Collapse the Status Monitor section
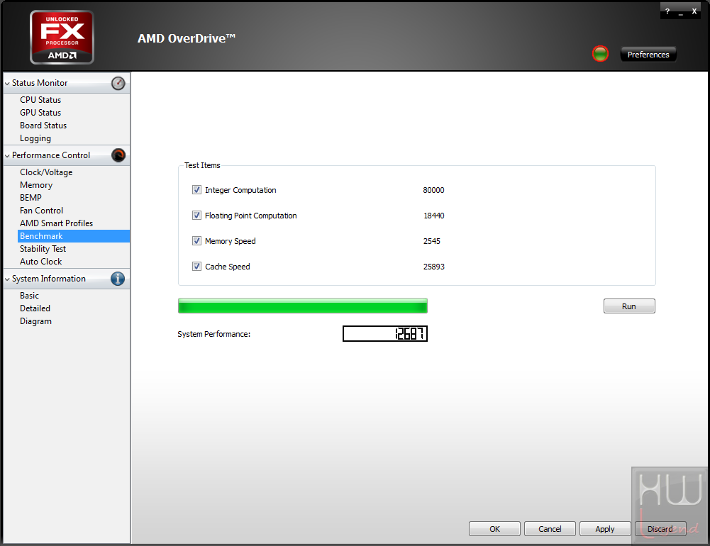 (x=7, y=84)
